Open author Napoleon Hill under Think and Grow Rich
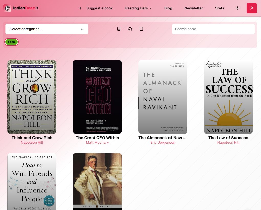This screenshot has height=210, width=261. point(32,142)
